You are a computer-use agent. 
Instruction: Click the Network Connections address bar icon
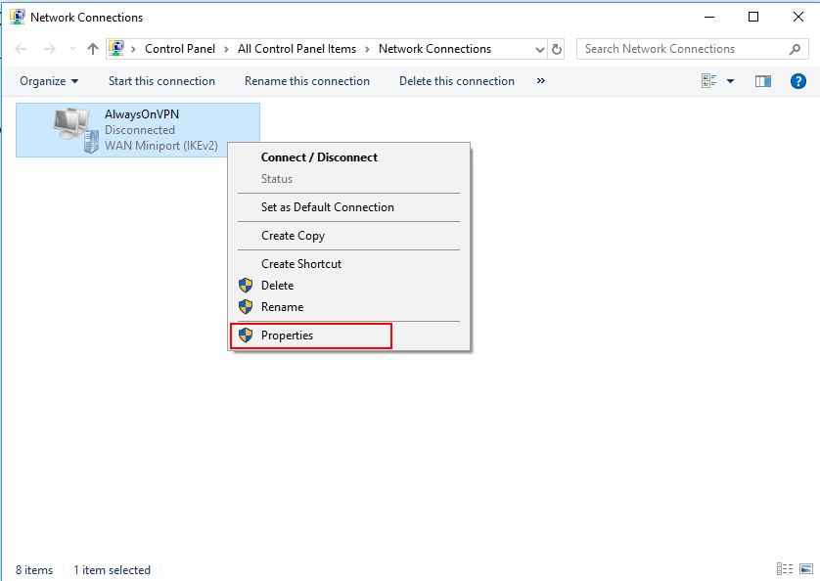(x=116, y=49)
